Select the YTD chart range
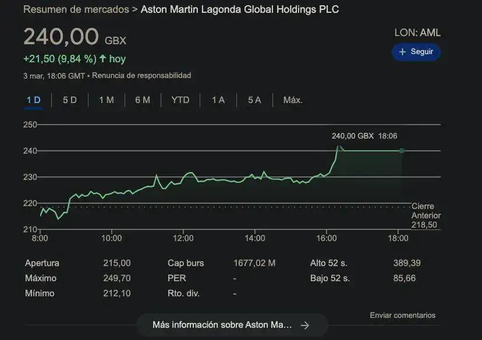Screen dimensions: 482x340 click(180, 100)
